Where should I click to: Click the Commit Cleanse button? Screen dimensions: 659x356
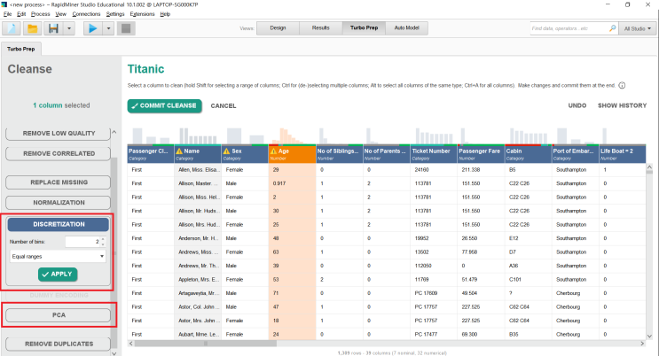164,105
